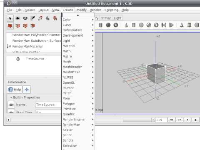Image resolution: width=200 pixels, height=150 pixels.
Task: Expand the Development submenu
Action: pyautogui.click(x=78, y=35)
